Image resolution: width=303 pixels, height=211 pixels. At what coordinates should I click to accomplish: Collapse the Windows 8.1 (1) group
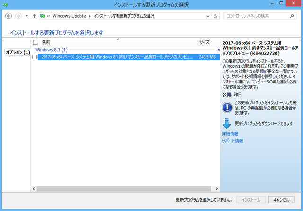[x=218, y=50]
